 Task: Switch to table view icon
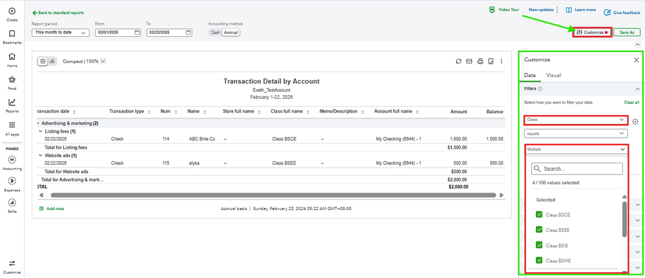[x=43, y=61]
